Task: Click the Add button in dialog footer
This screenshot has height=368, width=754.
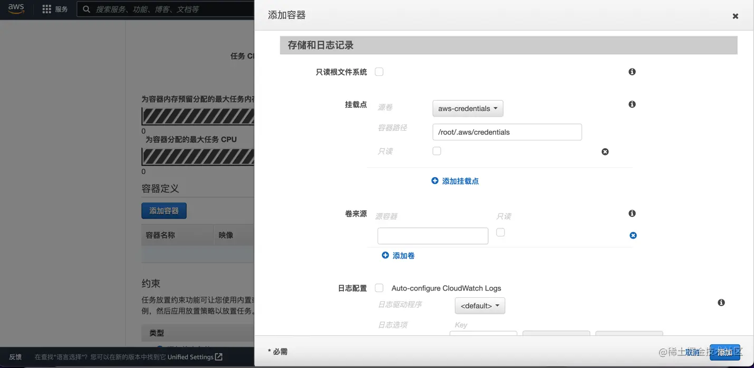Action: click(x=725, y=352)
